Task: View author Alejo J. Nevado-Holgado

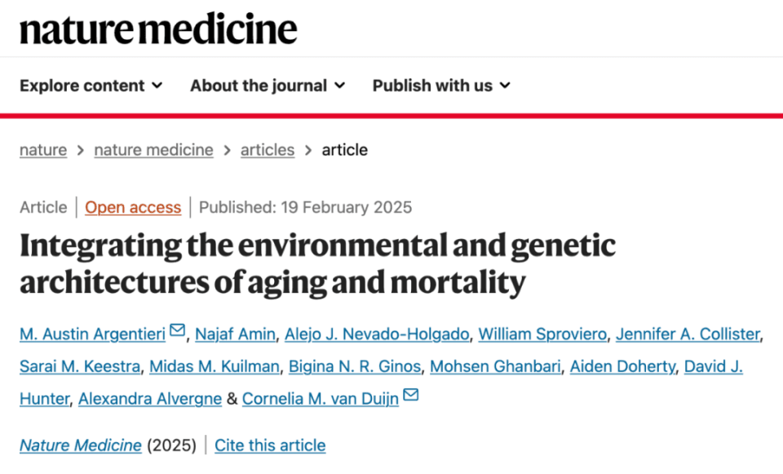Action: pos(377,334)
